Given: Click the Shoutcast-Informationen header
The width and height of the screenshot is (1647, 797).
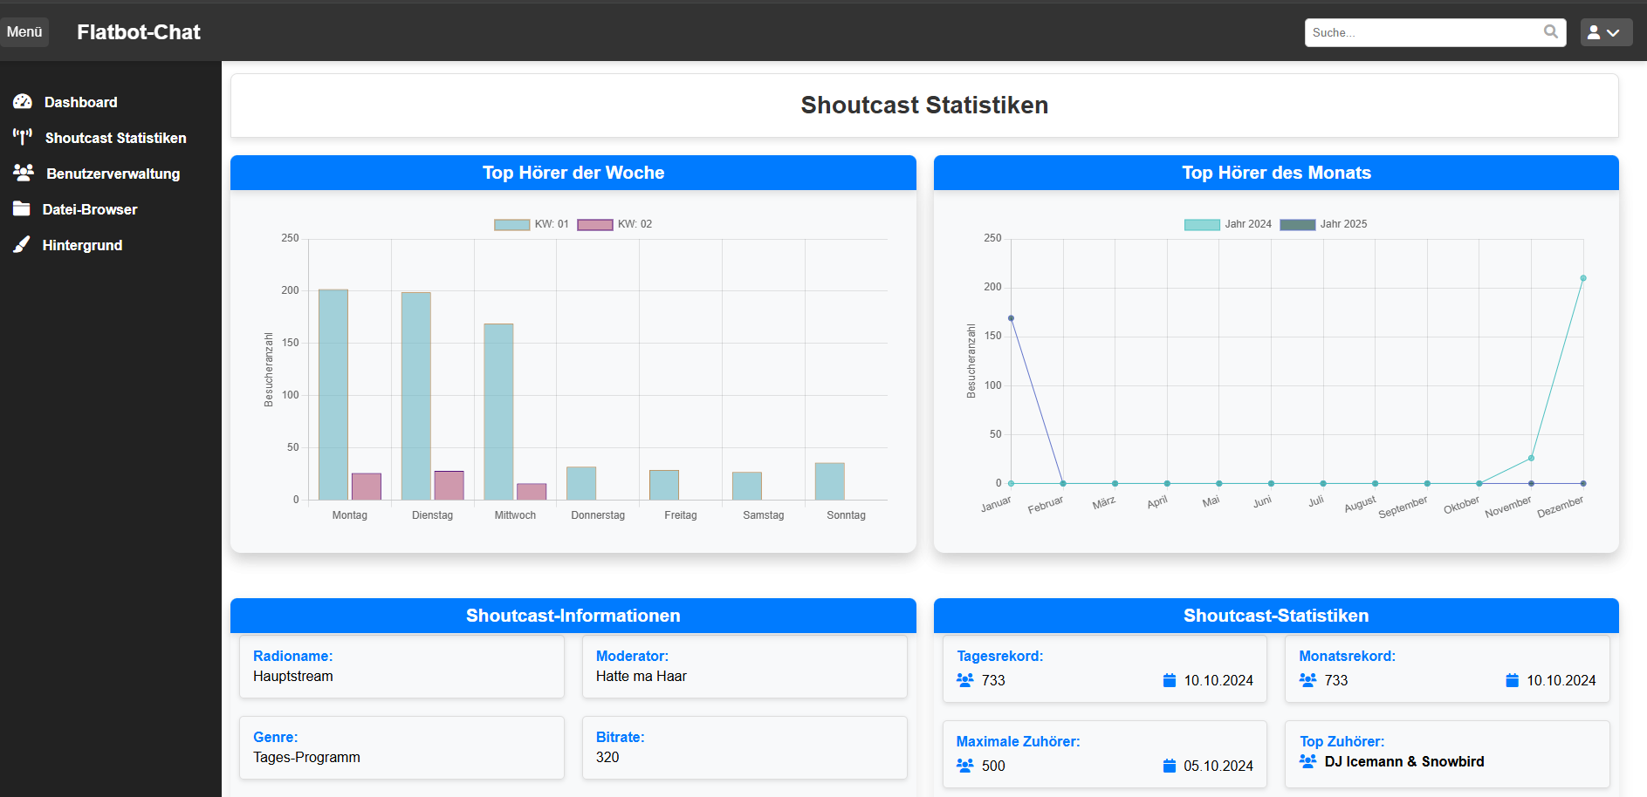Looking at the screenshot, I should pyautogui.click(x=573, y=616).
